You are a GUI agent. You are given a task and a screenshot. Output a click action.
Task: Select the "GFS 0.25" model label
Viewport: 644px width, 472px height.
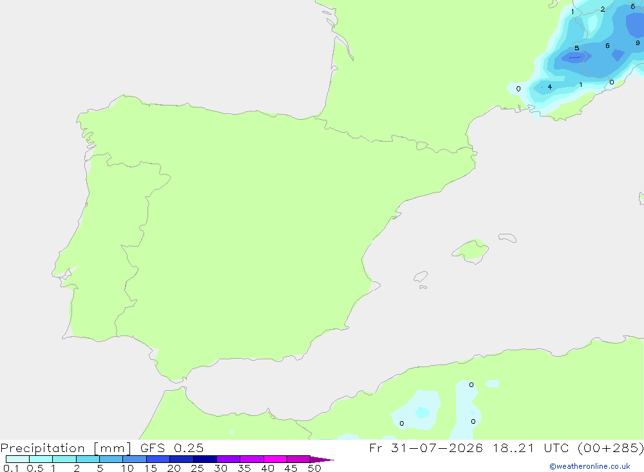[x=172, y=448]
